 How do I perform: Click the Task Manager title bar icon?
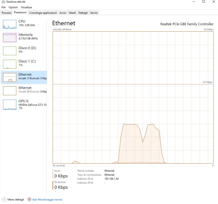tap(3, 2)
